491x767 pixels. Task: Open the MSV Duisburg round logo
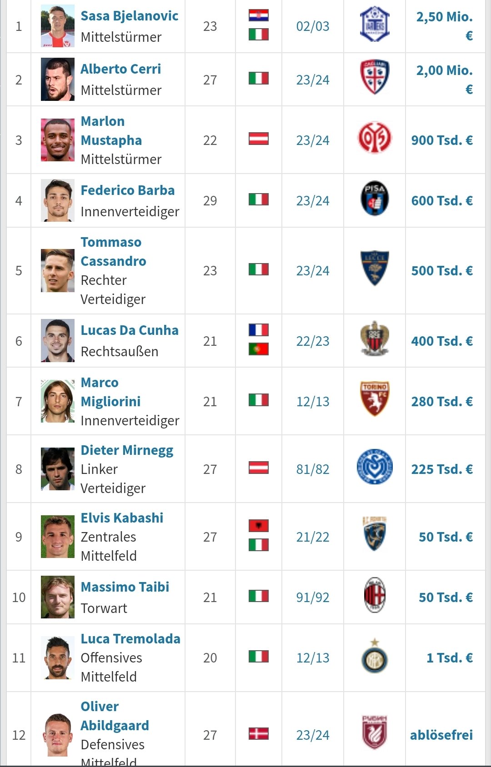pos(375,467)
